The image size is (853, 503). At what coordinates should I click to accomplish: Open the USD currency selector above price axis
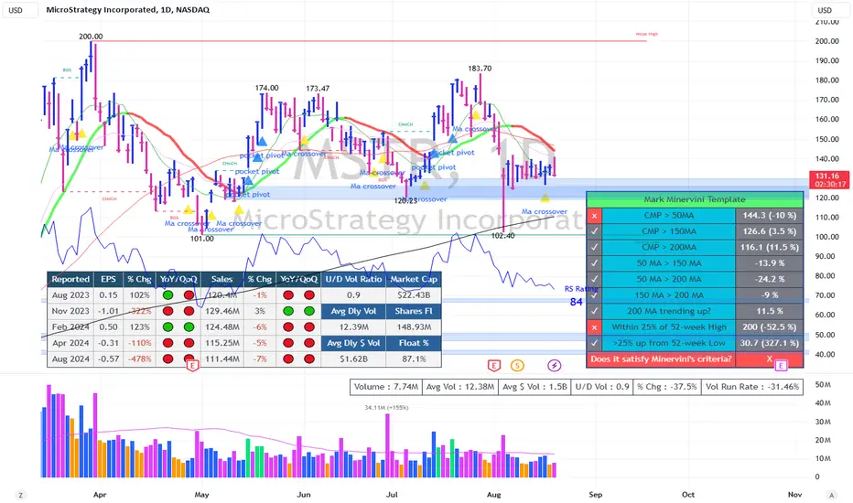tap(829, 10)
